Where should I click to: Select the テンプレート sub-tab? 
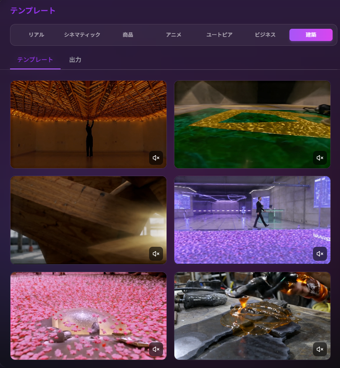[35, 60]
